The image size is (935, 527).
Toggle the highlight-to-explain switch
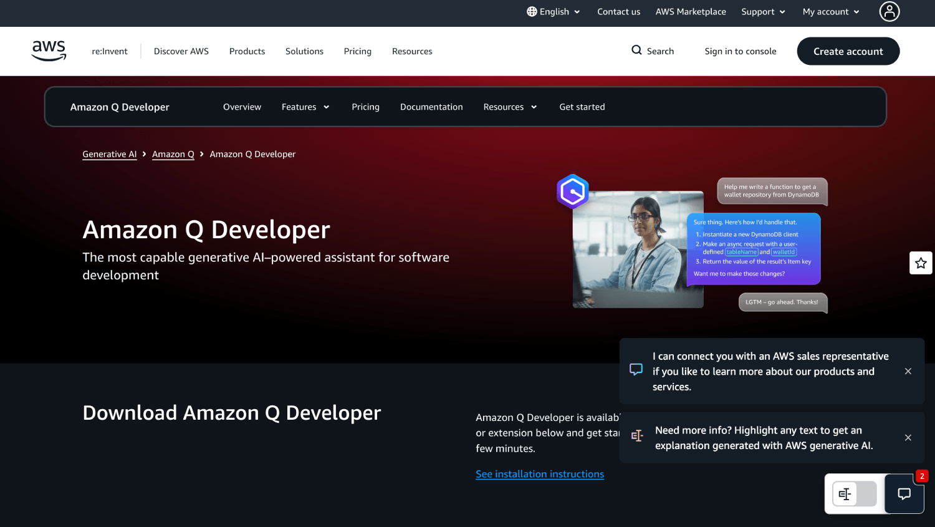pos(855,494)
